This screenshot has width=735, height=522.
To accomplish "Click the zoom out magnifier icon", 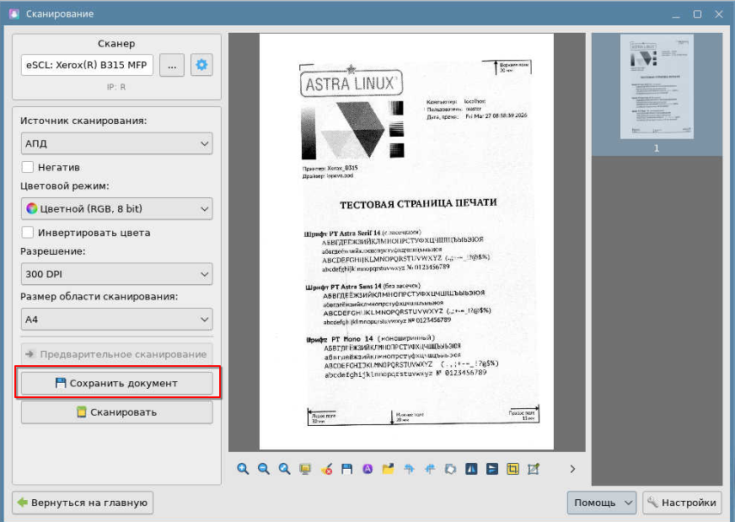I will [x=263, y=469].
